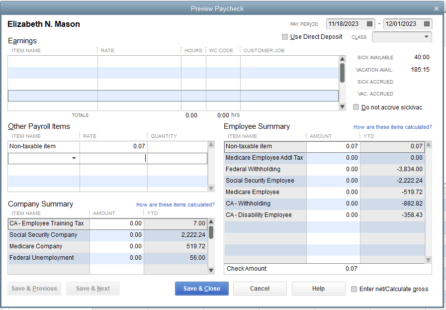446x310 pixels.
Task: Click Employee Summary AMOUNT column header
Action: [321, 136]
